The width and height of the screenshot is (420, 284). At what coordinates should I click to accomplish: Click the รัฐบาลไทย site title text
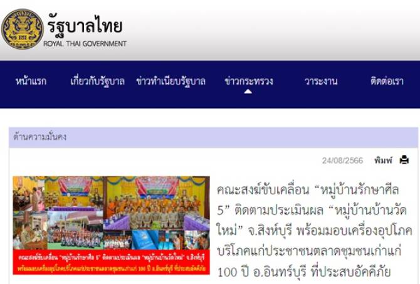click(85, 26)
